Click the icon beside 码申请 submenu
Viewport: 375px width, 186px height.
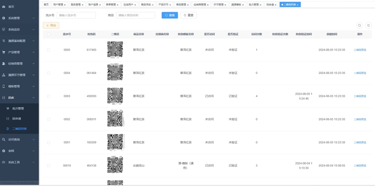[7, 119]
